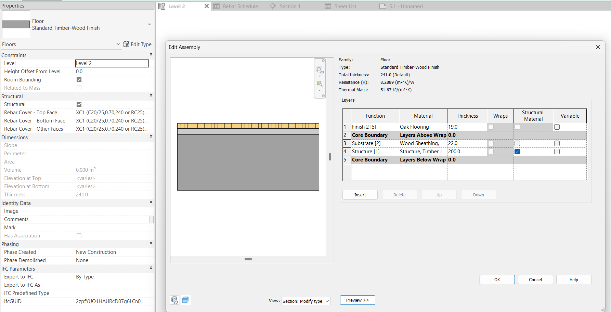611x312 pixels.
Task: Click the Preview button
Action: click(x=357, y=300)
